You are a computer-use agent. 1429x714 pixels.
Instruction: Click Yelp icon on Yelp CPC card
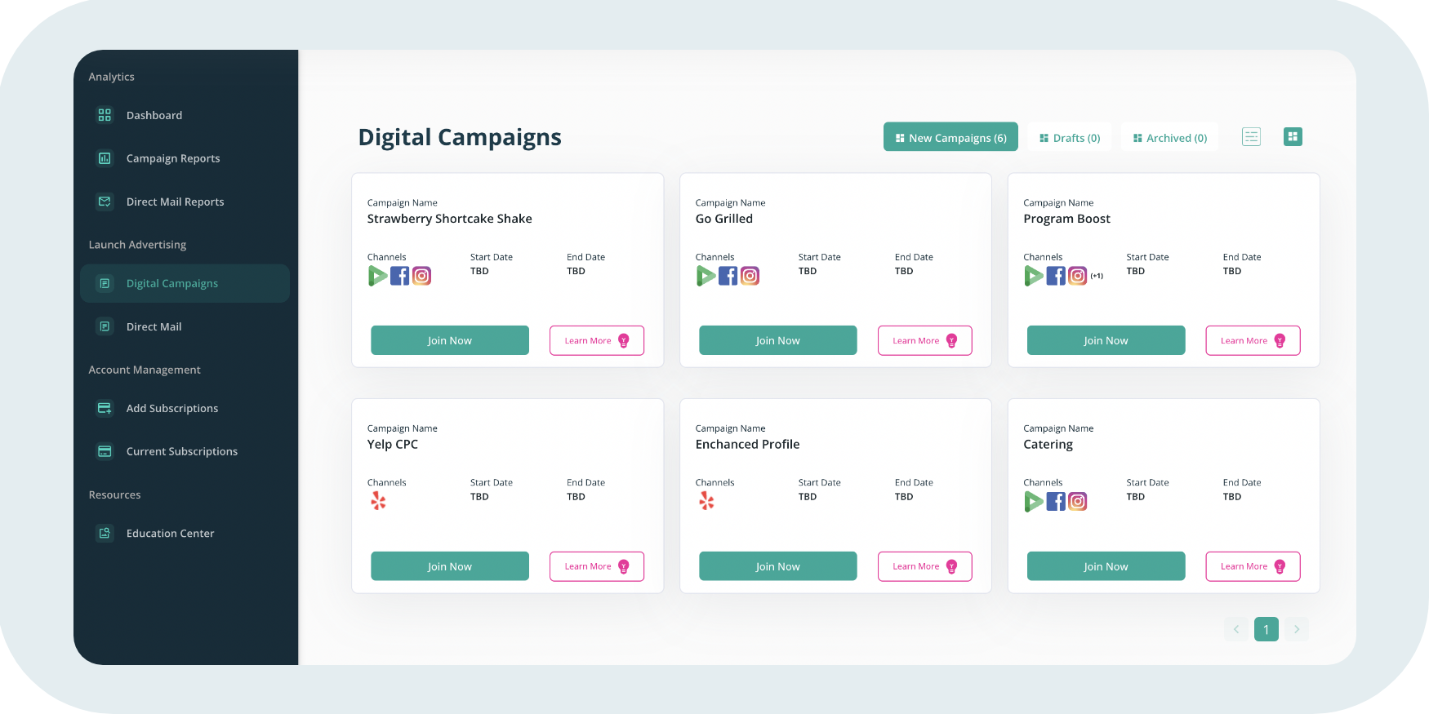tap(378, 501)
